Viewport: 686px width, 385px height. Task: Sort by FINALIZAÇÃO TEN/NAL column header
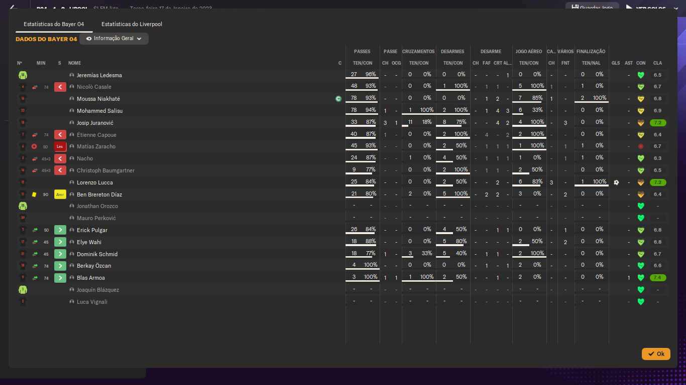pyautogui.click(x=591, y=63)
